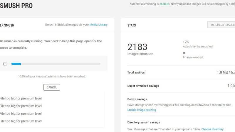
Task: Click Enable image resizing link
Action: [142, 110]
